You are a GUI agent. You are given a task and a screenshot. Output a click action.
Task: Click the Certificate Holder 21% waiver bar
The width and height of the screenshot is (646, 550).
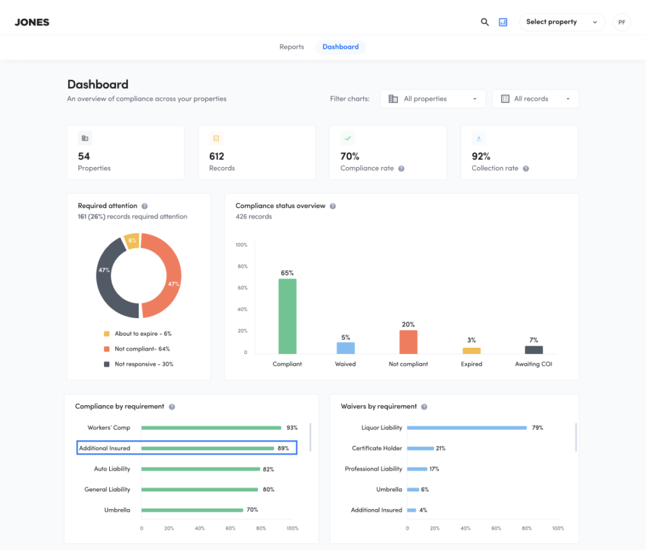click(x=420, y=449)
